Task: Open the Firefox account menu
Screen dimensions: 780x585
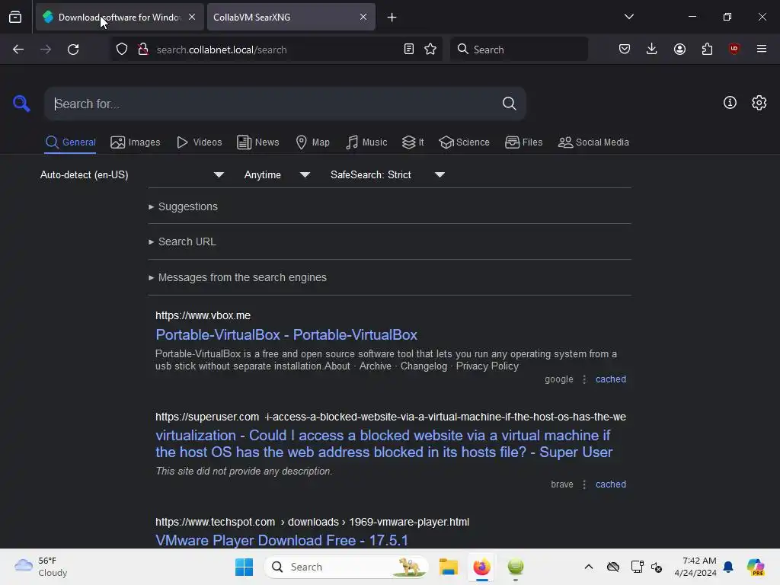Action: click(679, 49)
